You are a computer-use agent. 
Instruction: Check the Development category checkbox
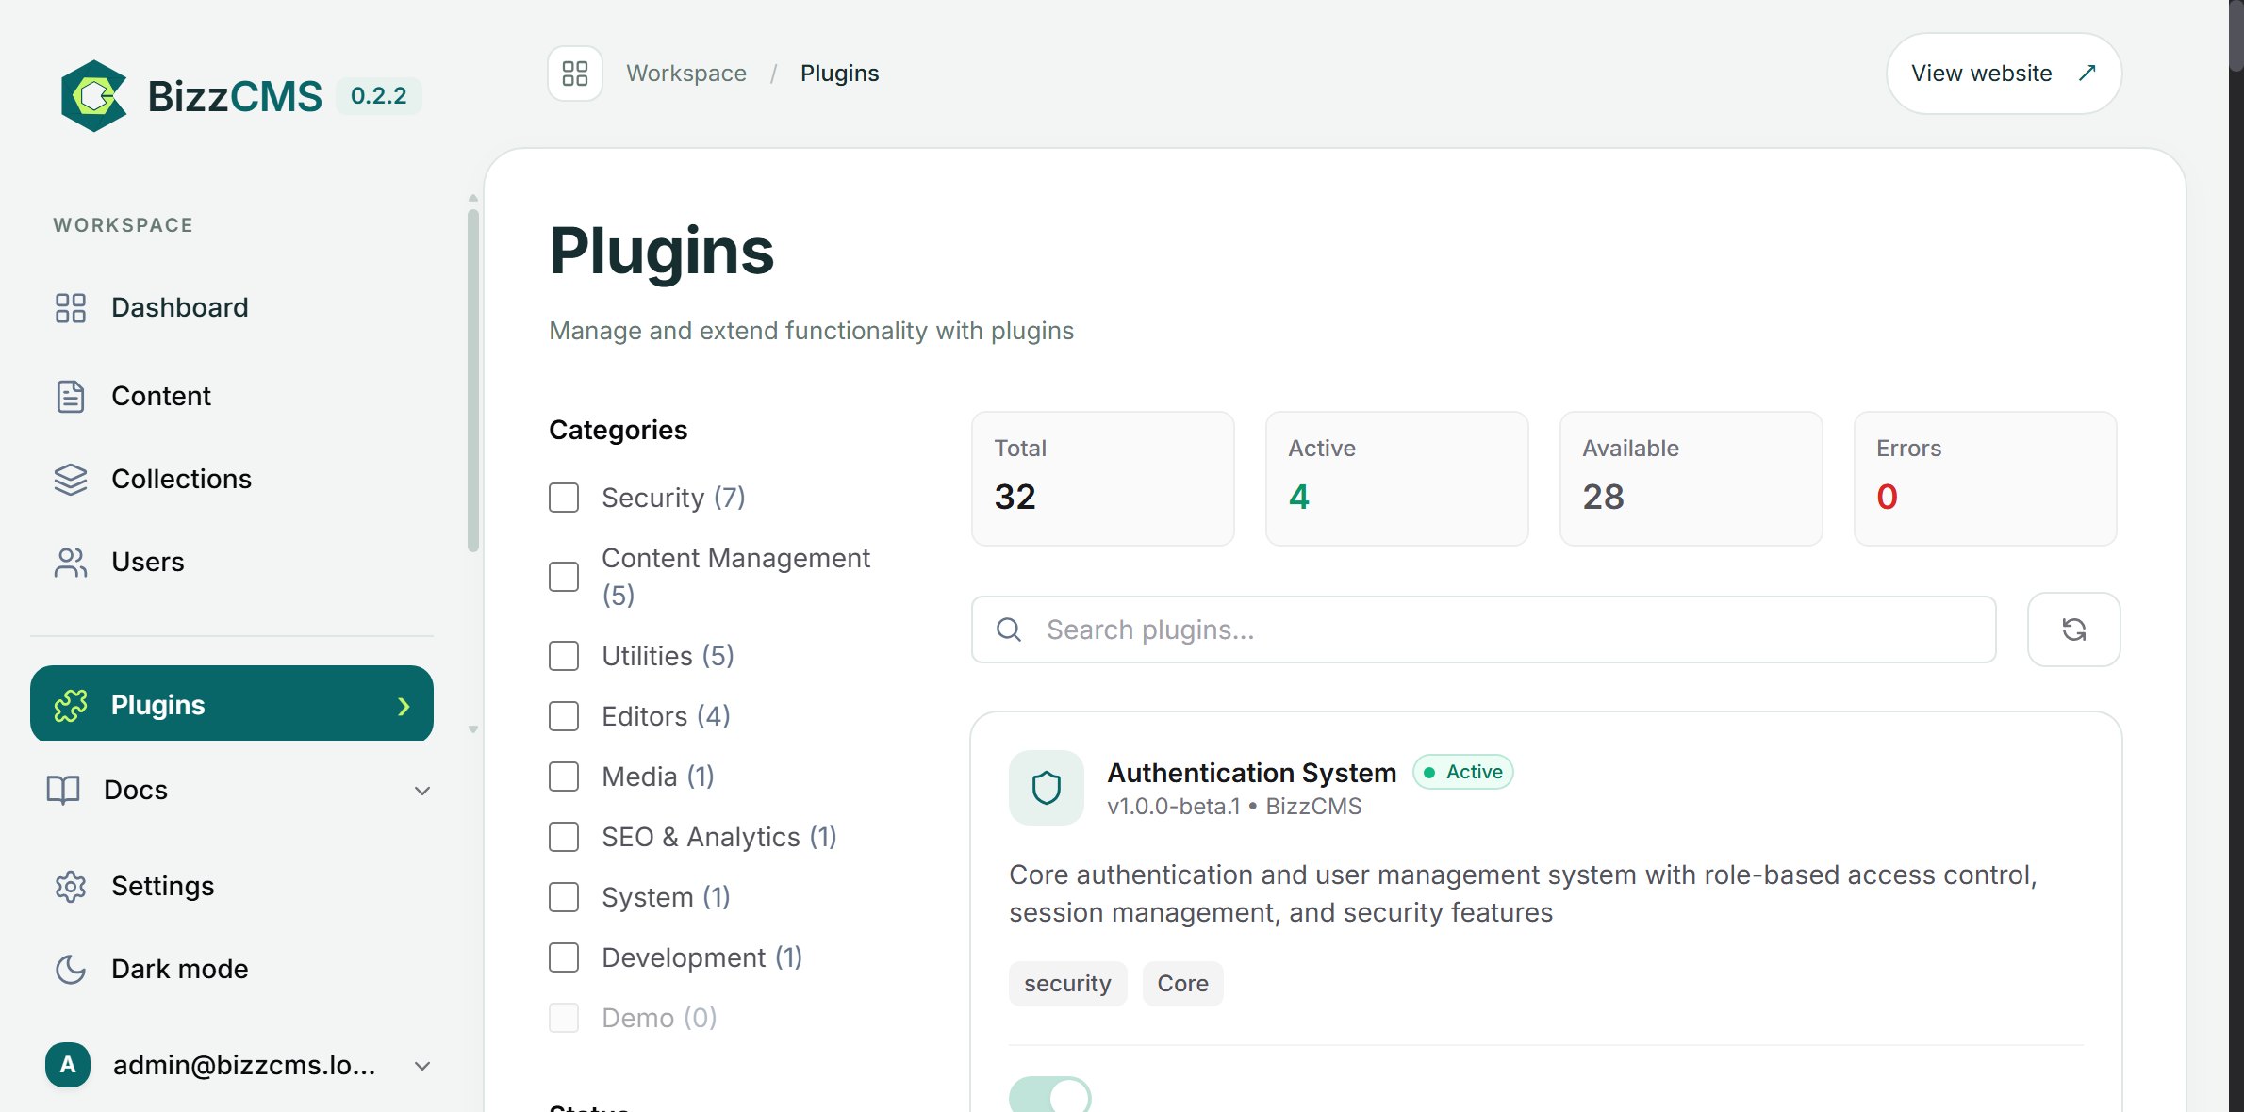[564, 957]
